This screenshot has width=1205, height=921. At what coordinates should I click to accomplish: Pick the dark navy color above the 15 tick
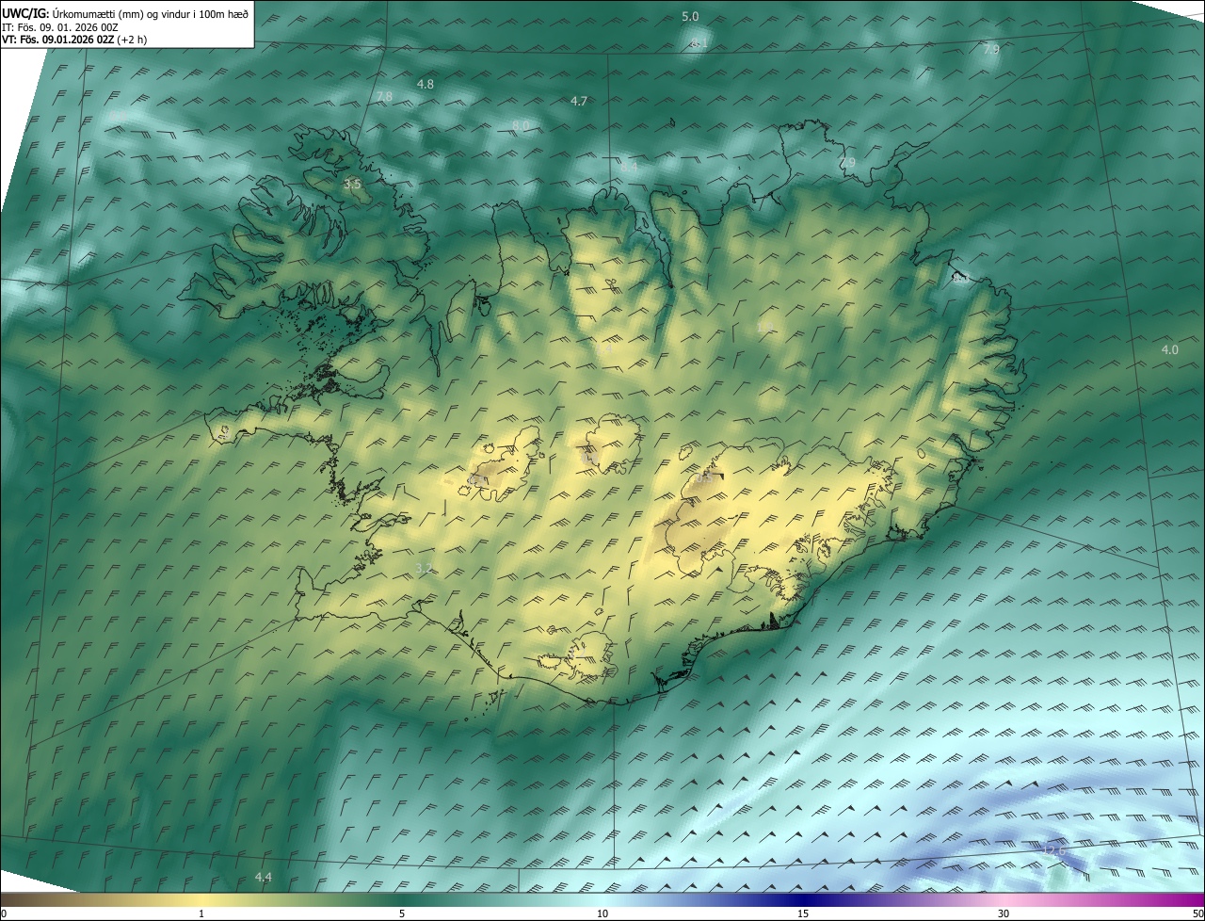pyautogui.click(x=803, y=899)
